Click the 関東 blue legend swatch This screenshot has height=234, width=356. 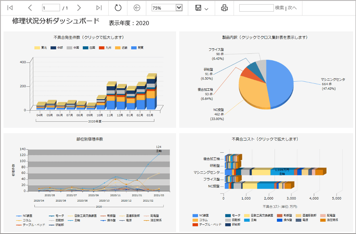[x=134, y=48]
